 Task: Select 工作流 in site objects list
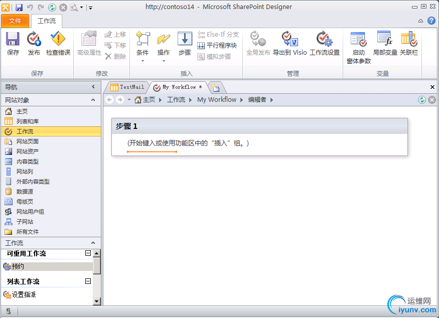51,131
